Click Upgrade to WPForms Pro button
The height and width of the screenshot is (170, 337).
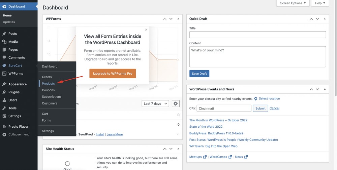click(x=113, y=74)
